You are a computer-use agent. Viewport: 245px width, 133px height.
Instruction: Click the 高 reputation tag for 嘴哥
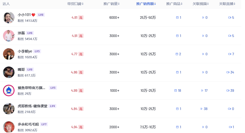81,72
